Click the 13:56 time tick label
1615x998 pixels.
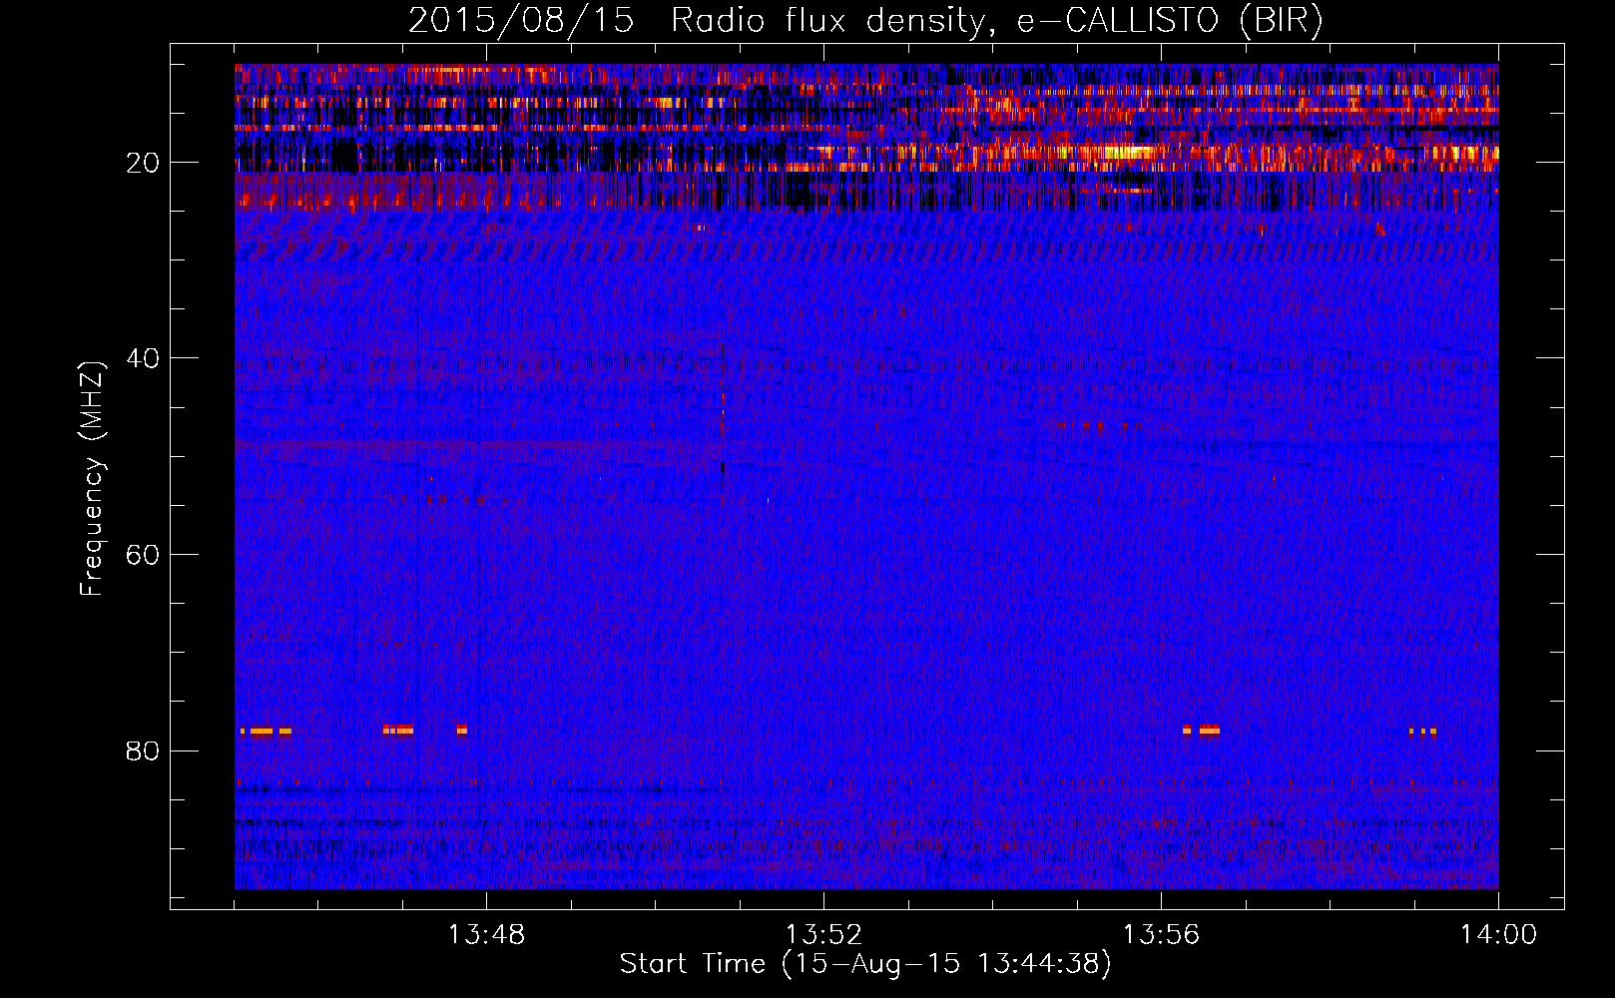point(1161,935)
